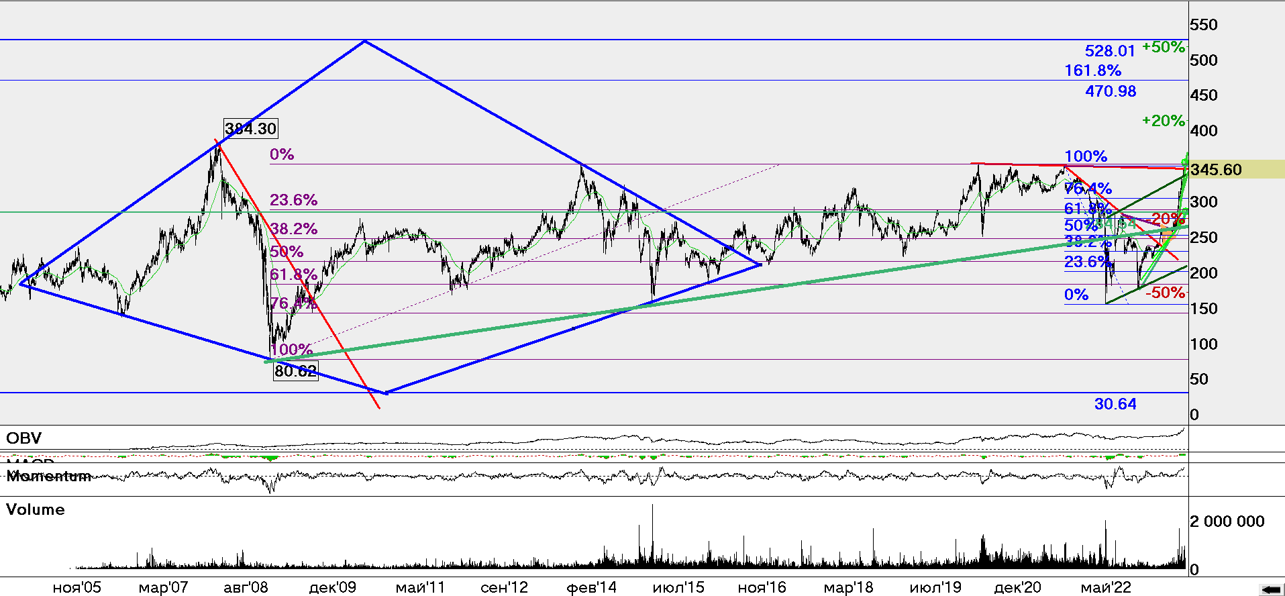
Task: Click the purple 0% Fibonacci label
Action: 282,154
